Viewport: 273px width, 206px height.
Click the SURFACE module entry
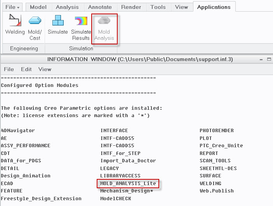click(210, 176)
